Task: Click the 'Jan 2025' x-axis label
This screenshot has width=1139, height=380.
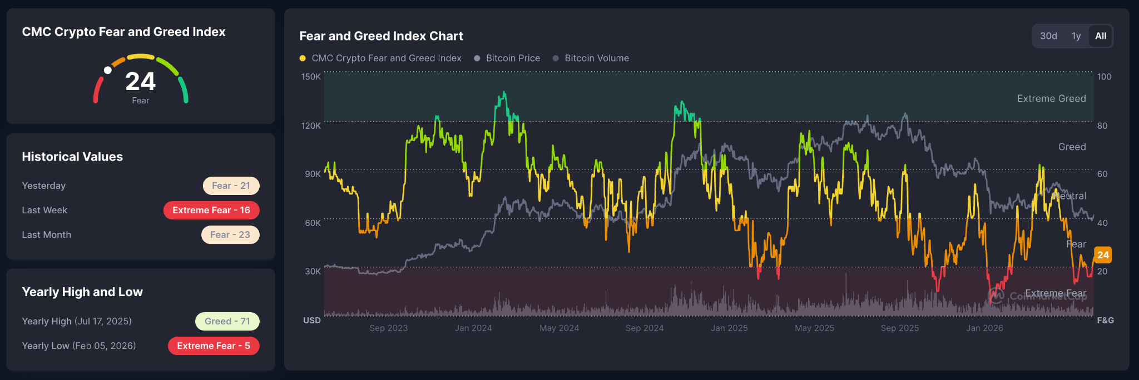Action: pos(729,328)
